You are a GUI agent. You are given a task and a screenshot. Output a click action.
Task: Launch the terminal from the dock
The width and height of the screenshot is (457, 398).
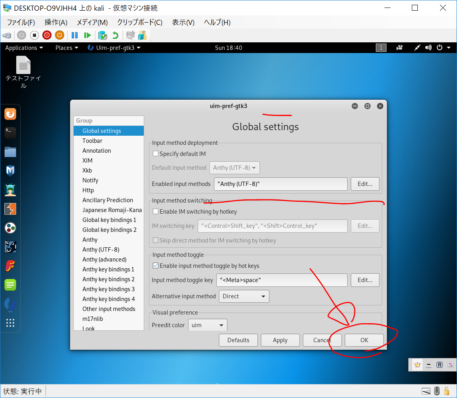(x=10, y=133)
